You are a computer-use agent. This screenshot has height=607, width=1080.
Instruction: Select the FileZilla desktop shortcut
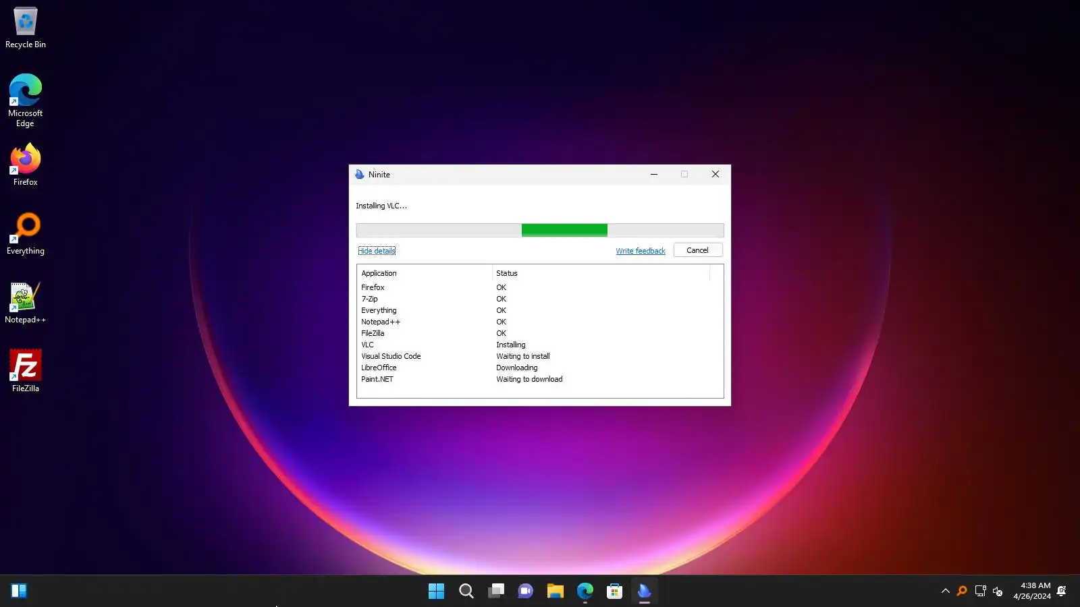[x=26, y=371]
